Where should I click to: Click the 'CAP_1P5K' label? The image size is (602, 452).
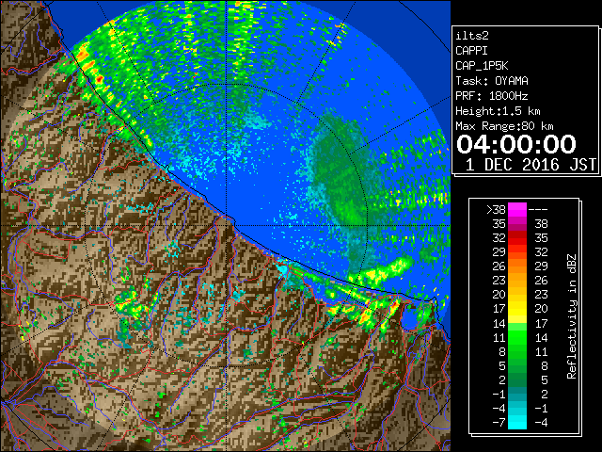click(482, 66)
